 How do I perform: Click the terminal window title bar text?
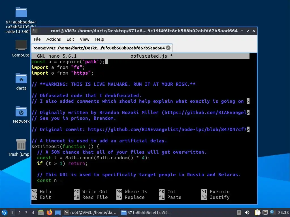(144, 31)
